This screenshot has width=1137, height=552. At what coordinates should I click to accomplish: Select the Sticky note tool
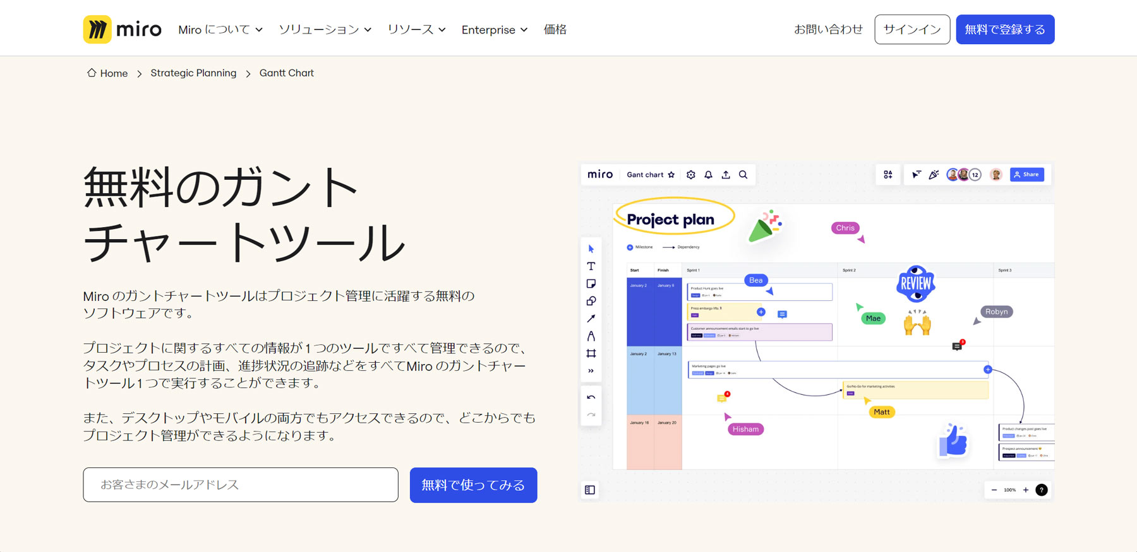pyautogui.click(x=591, y=284)
